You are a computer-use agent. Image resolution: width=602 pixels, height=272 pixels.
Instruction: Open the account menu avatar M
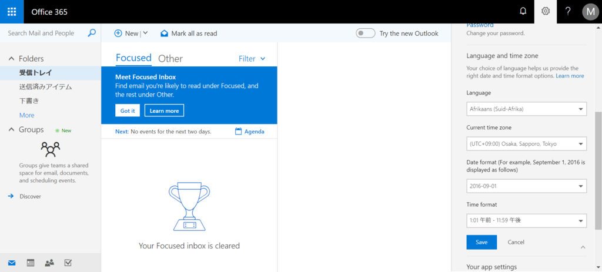590,12
